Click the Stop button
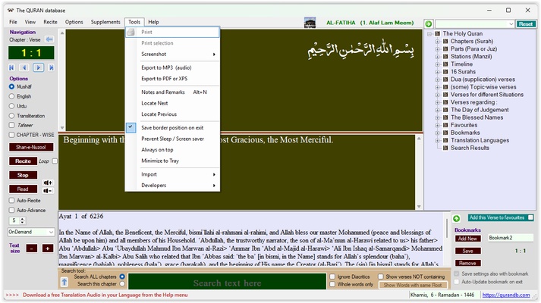The image size is (541, 303). [23, 175]
